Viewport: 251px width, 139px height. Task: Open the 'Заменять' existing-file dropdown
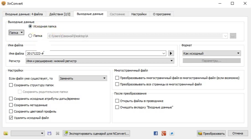point(83,78)
